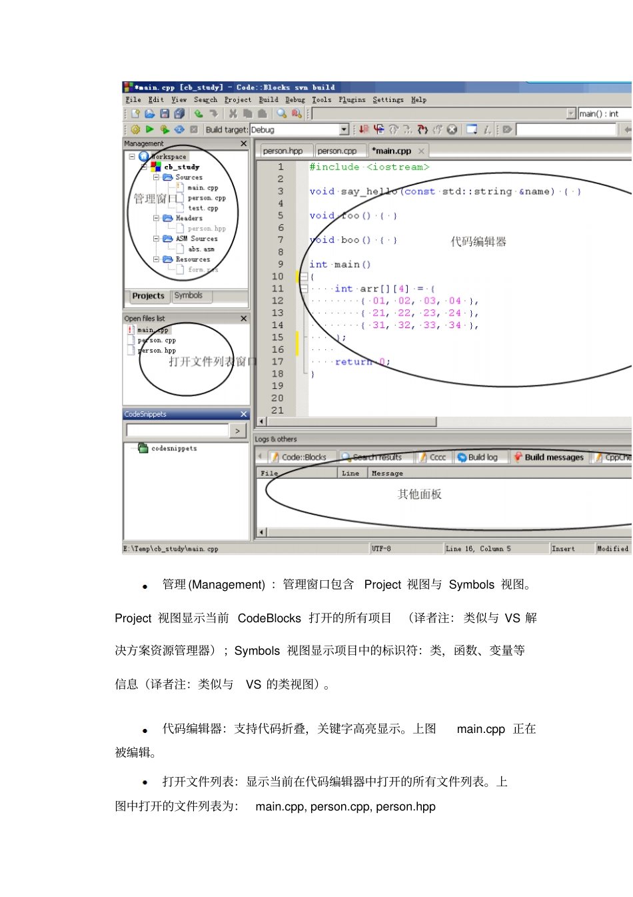The height and width of the screenshot is (897, 633).
Task: Fold the code block at line 10
Action: click(x=304, y=277)
